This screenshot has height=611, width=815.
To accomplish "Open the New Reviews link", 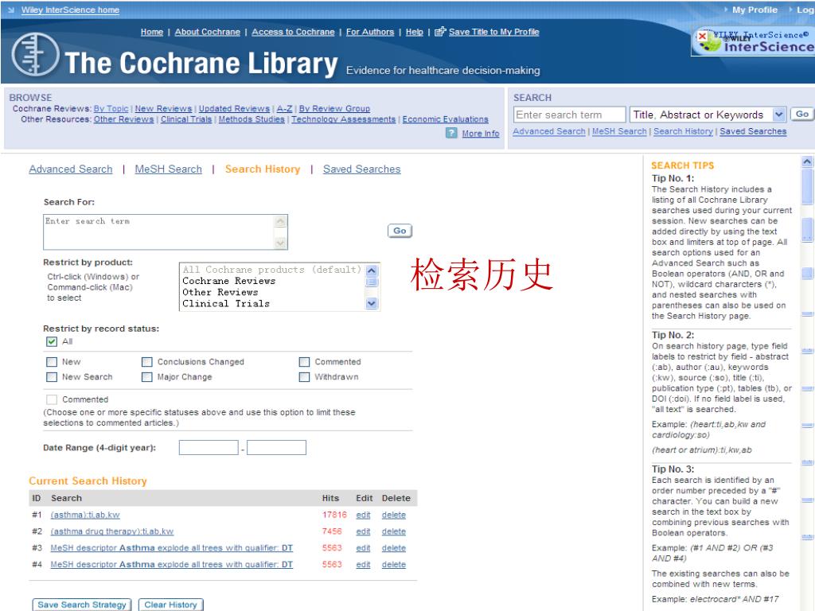I will (163, 108).
